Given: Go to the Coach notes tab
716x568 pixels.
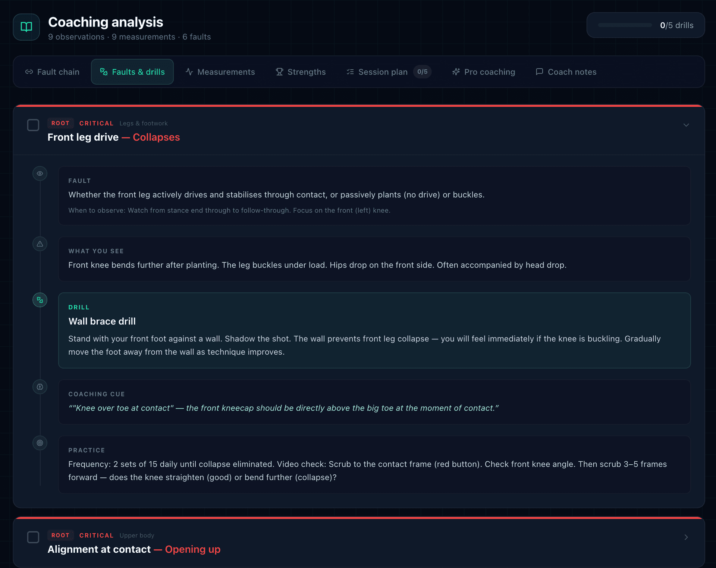Looking at the screenshot, I should coord(566,72).
